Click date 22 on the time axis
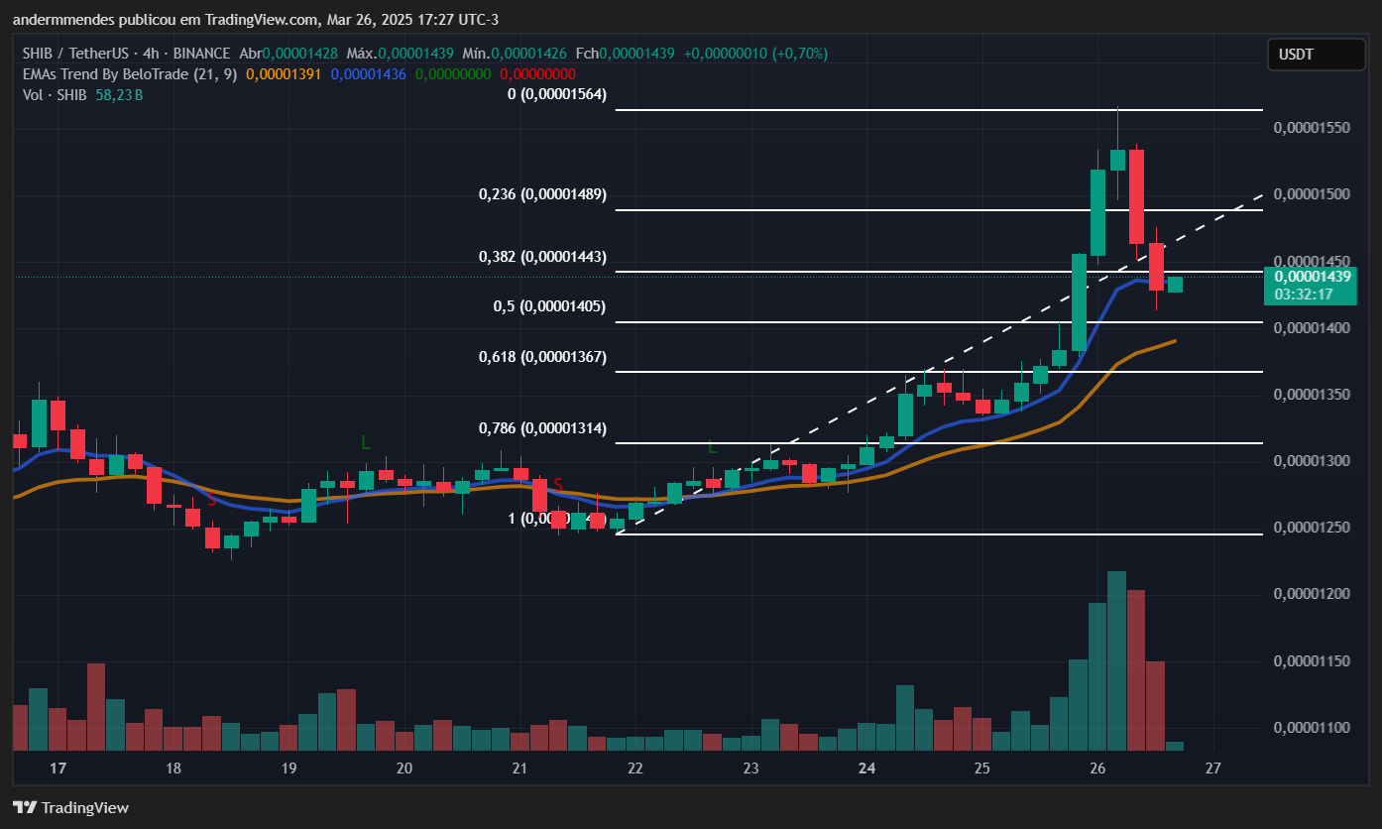The width and height of the screenshot is (1382, 829). (635, 769)
